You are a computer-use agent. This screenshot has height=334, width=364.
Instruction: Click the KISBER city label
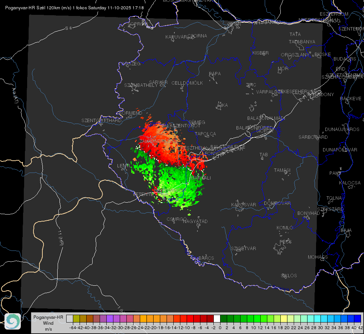[x=261, y=53]
